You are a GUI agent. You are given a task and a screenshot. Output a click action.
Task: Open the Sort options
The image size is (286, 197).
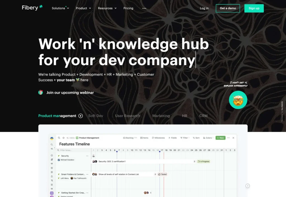click(x=196, y=138)
